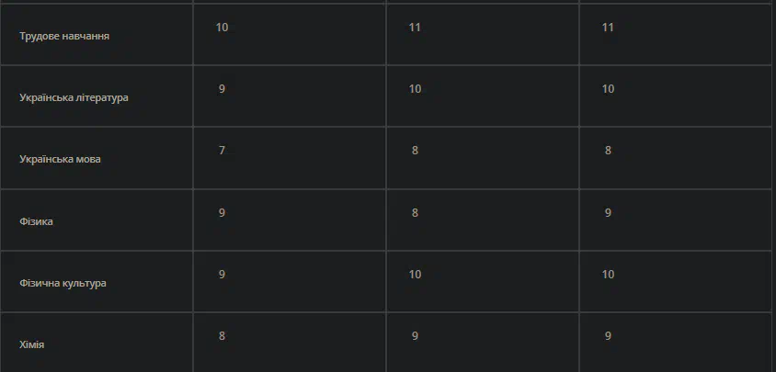Click the Трудове навчання subject label
The image size is (776, 372).
(x=64, y=36)
